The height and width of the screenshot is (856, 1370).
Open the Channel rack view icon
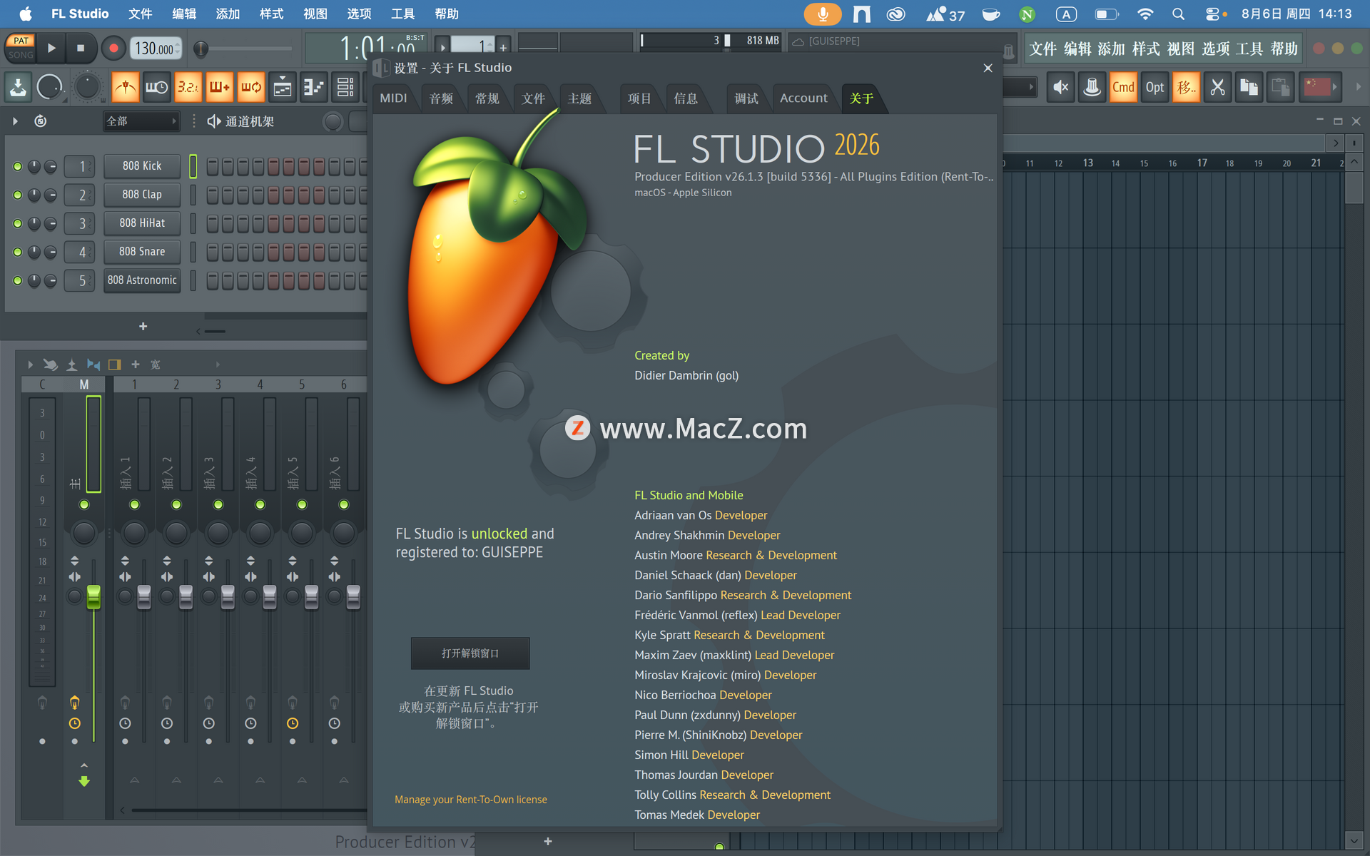(345, 88)
